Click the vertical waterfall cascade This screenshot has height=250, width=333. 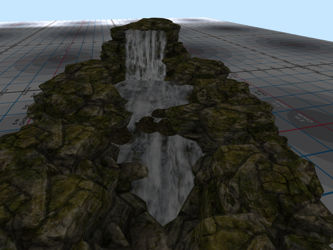146,55
